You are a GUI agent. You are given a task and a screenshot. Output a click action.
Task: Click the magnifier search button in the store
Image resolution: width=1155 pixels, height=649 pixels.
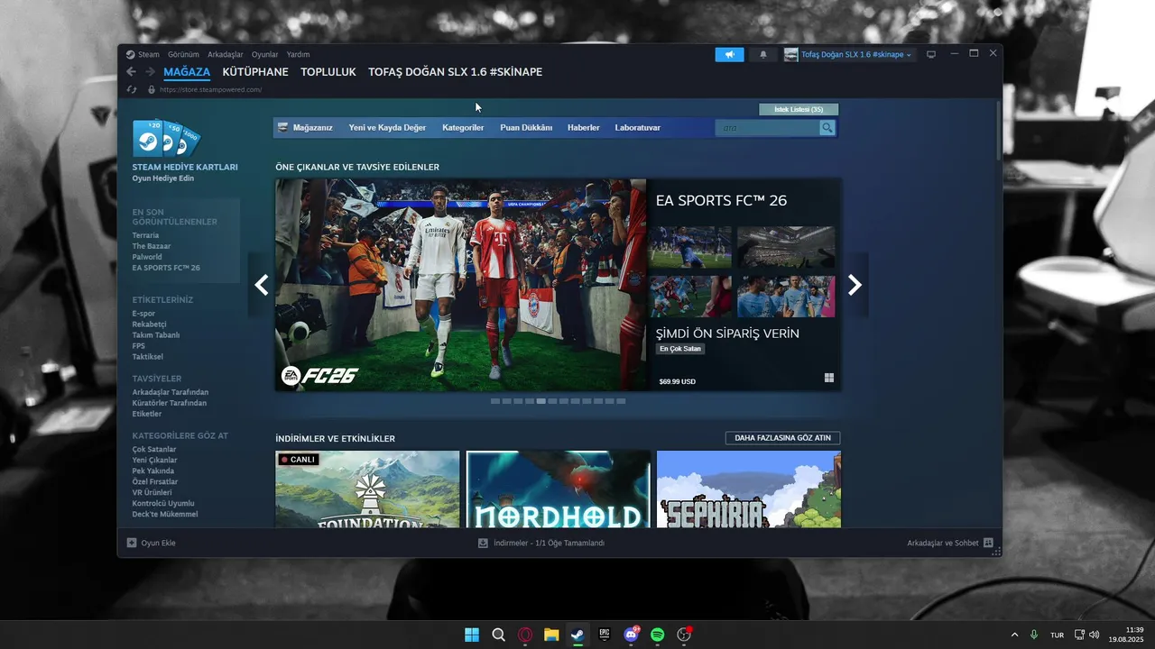click(827, 128)
